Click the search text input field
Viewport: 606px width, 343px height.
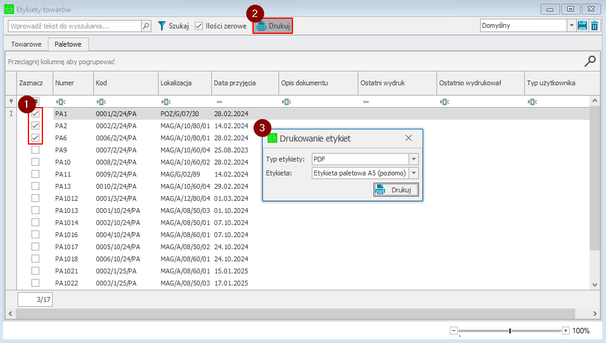pyautogui.click(x=74, y=26)
